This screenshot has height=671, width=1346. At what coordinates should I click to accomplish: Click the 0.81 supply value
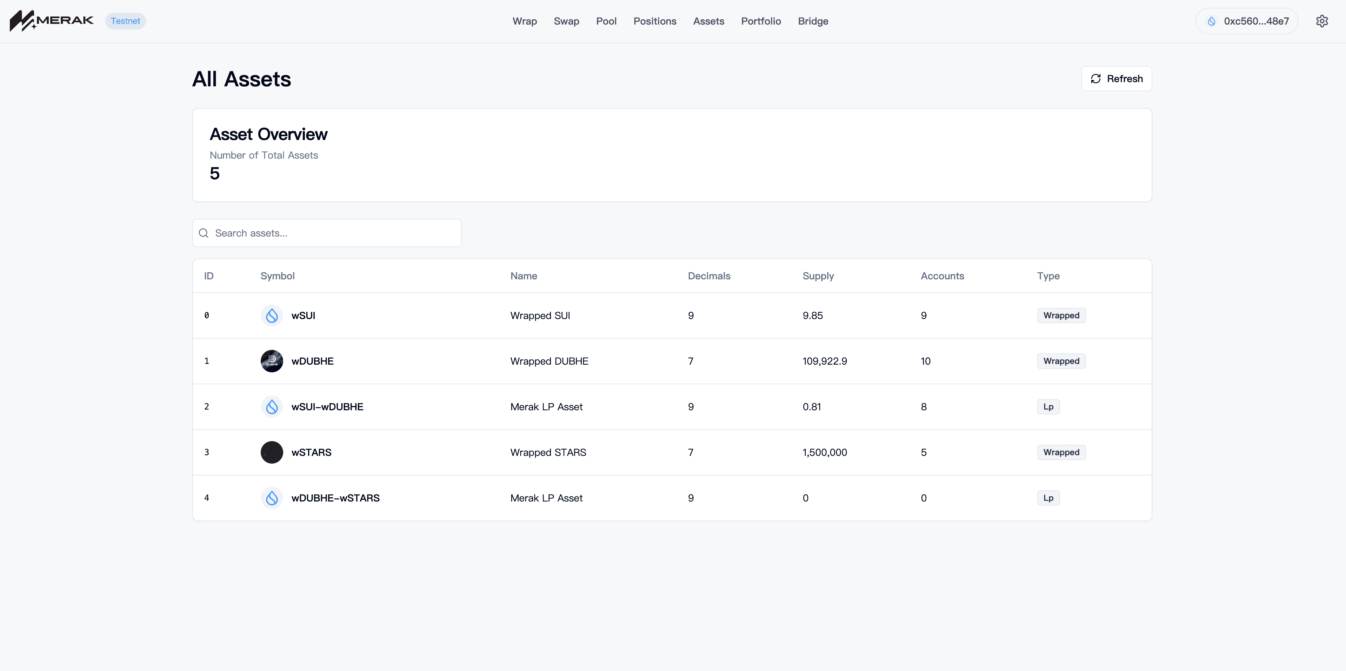click(812, 407)
